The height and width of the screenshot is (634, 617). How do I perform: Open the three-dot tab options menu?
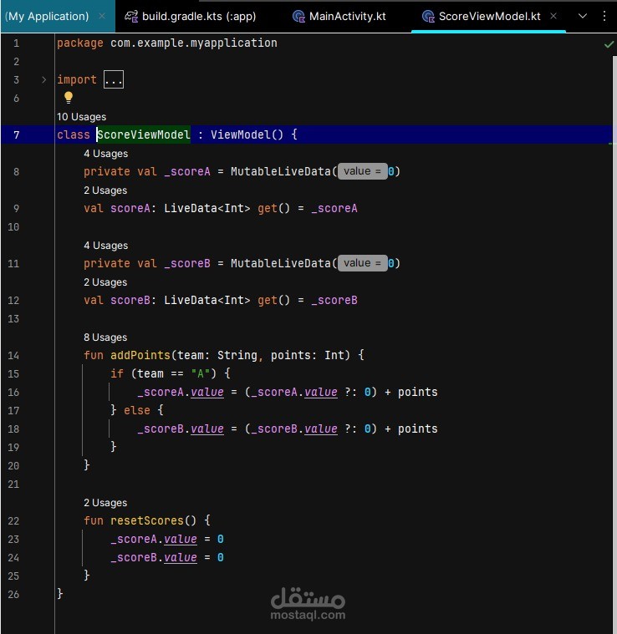(604, 16)
